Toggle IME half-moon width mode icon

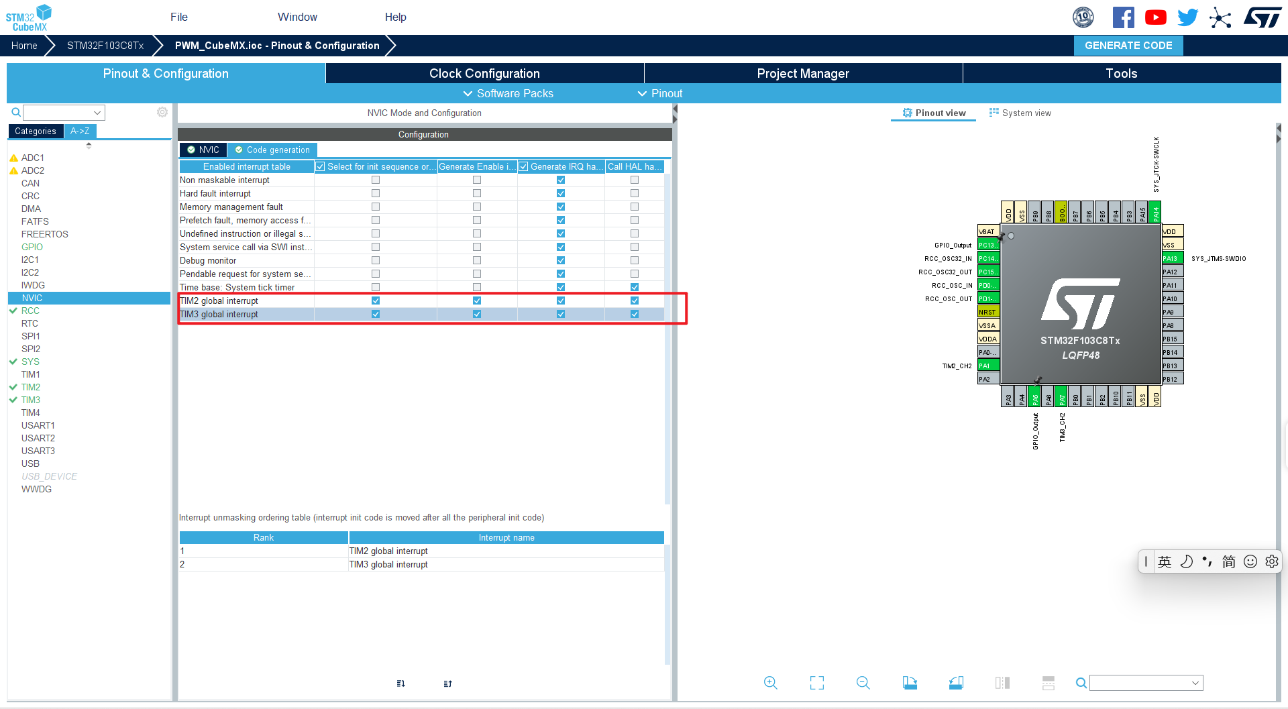click(x=1186, y=561)
